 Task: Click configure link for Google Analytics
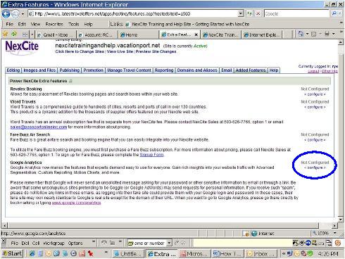315,168
